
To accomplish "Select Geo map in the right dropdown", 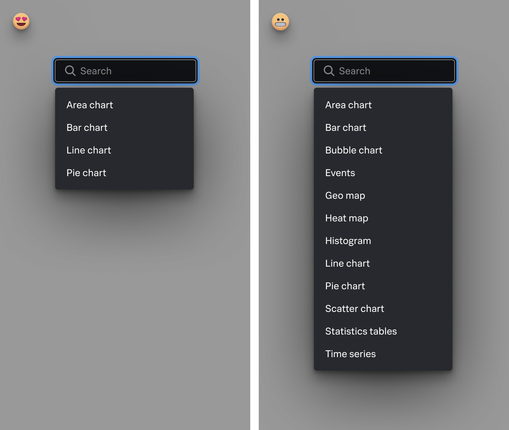I will (x=345, y=195).
